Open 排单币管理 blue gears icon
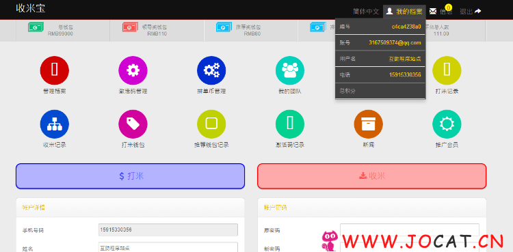This screenshot has height=252, width=513. click(x=211, y=70)
